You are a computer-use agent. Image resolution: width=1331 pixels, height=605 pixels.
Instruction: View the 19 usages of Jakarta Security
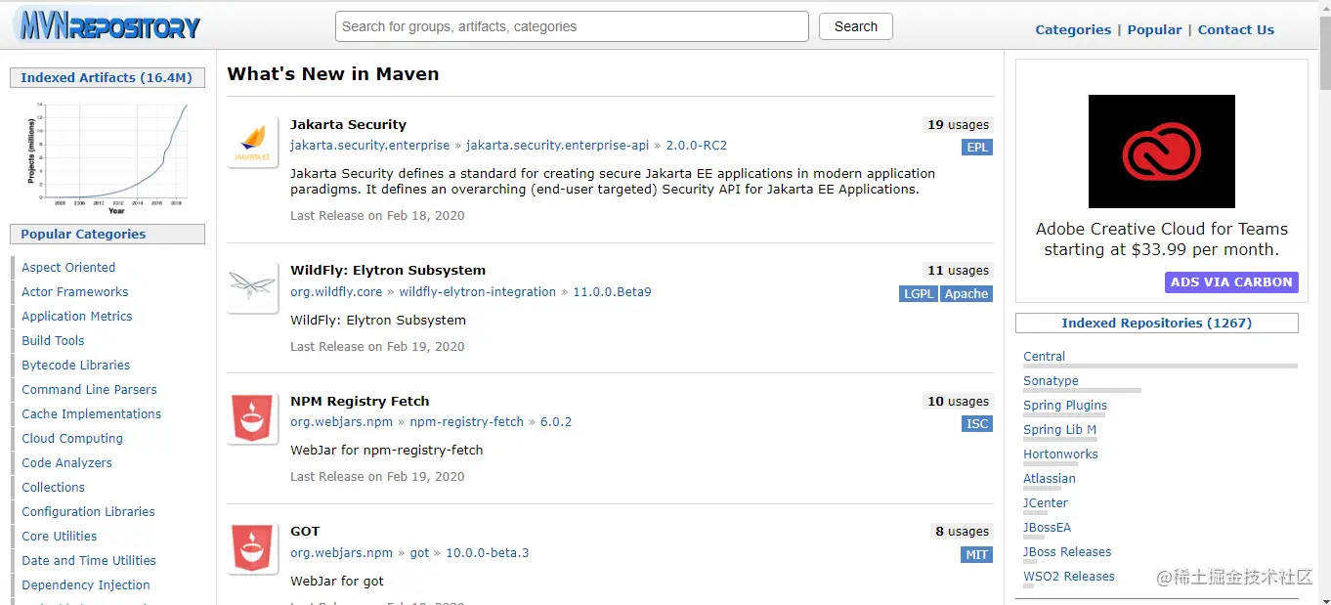coord(958,124)
